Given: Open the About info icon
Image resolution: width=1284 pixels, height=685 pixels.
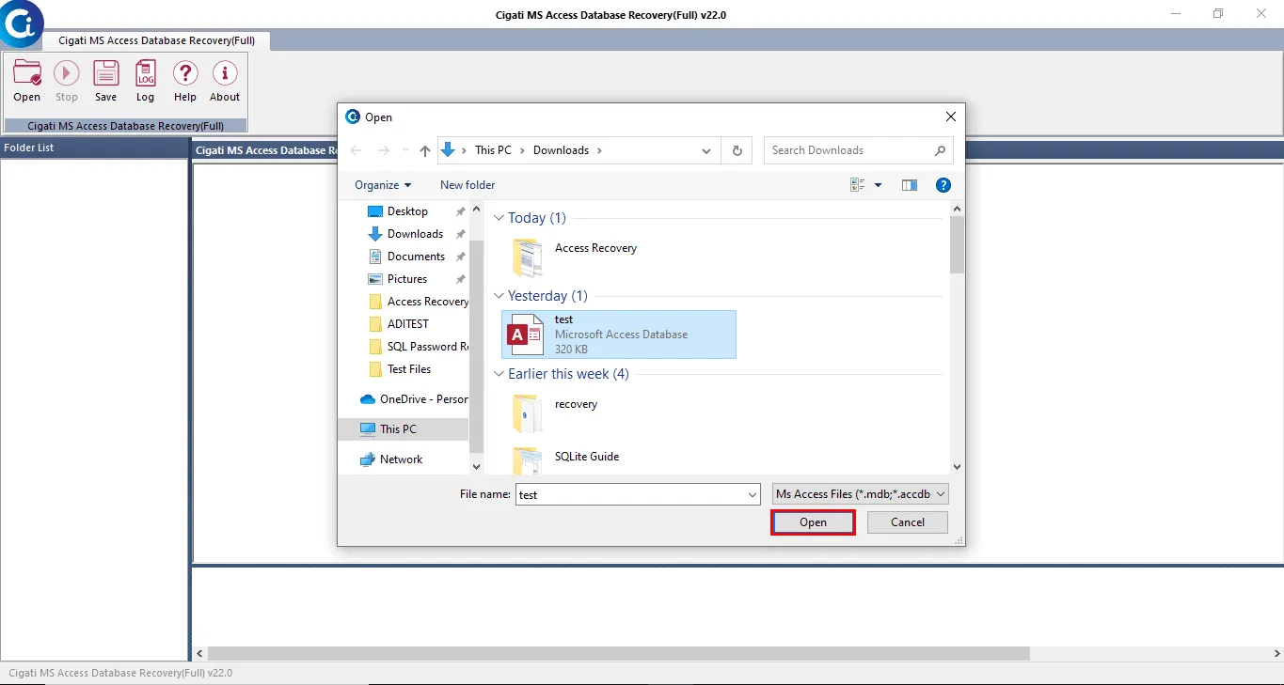Looking at the screenshot, I should [225, 81].
